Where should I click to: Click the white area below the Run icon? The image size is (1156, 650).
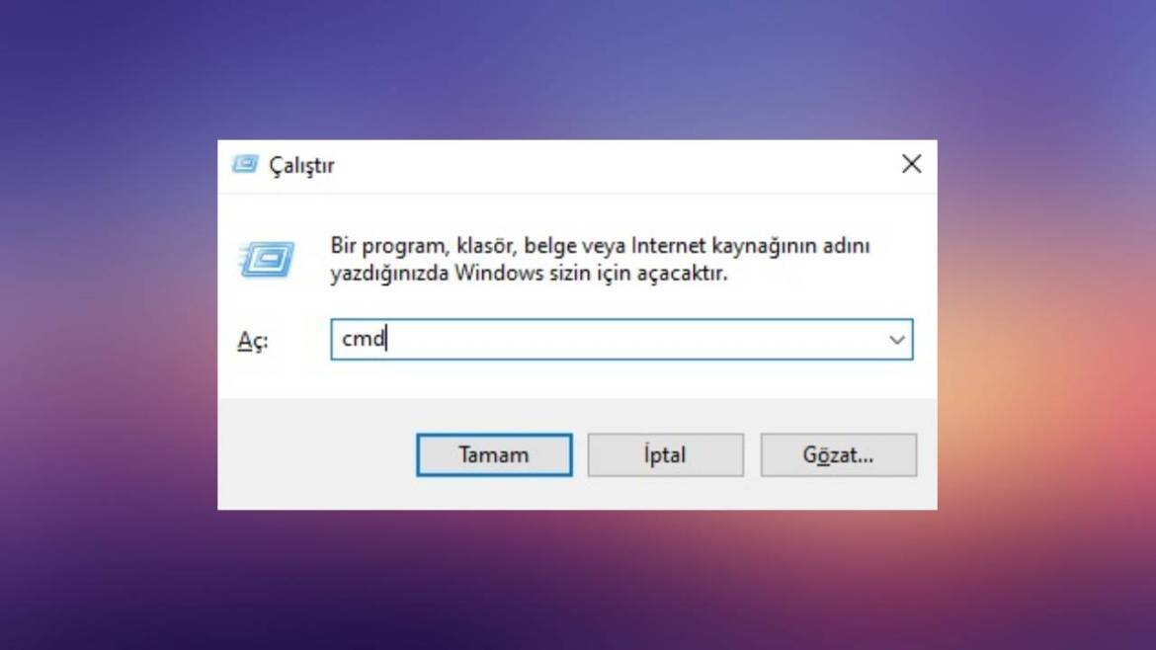[x=267, y=300]
